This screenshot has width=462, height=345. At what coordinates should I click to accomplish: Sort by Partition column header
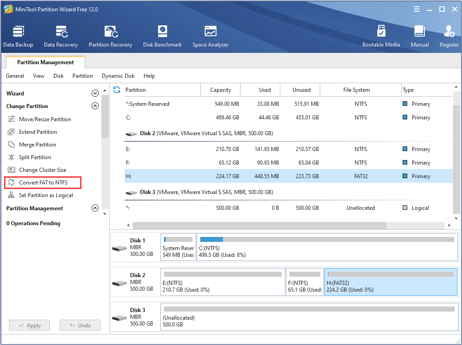coord(161,90)
